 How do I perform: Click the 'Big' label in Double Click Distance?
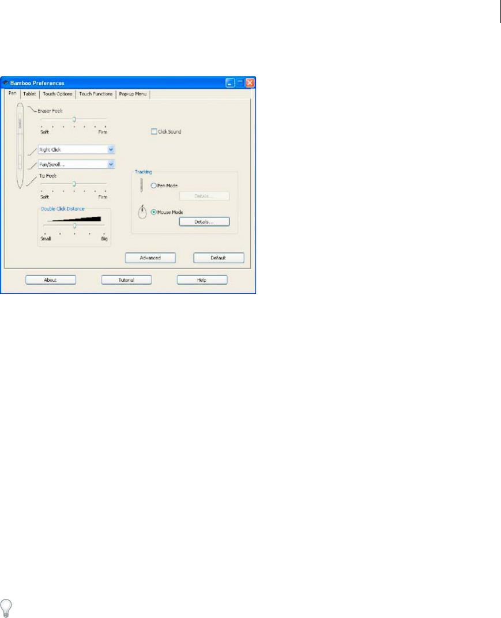click(104, 239)
